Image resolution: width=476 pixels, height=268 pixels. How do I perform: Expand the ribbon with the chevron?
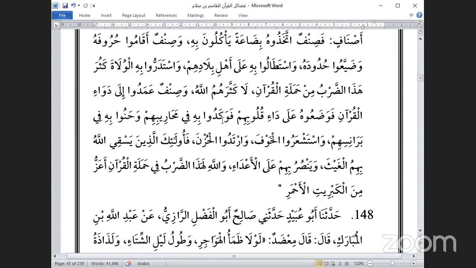[411, 15]
